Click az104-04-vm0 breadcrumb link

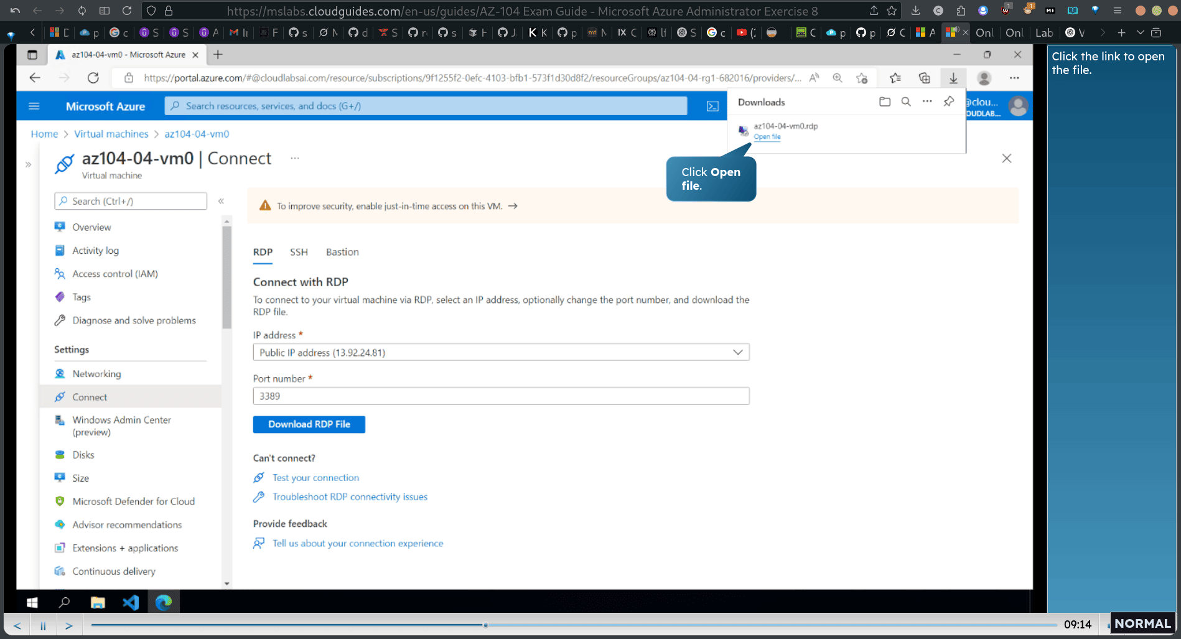tap(197, 134)
